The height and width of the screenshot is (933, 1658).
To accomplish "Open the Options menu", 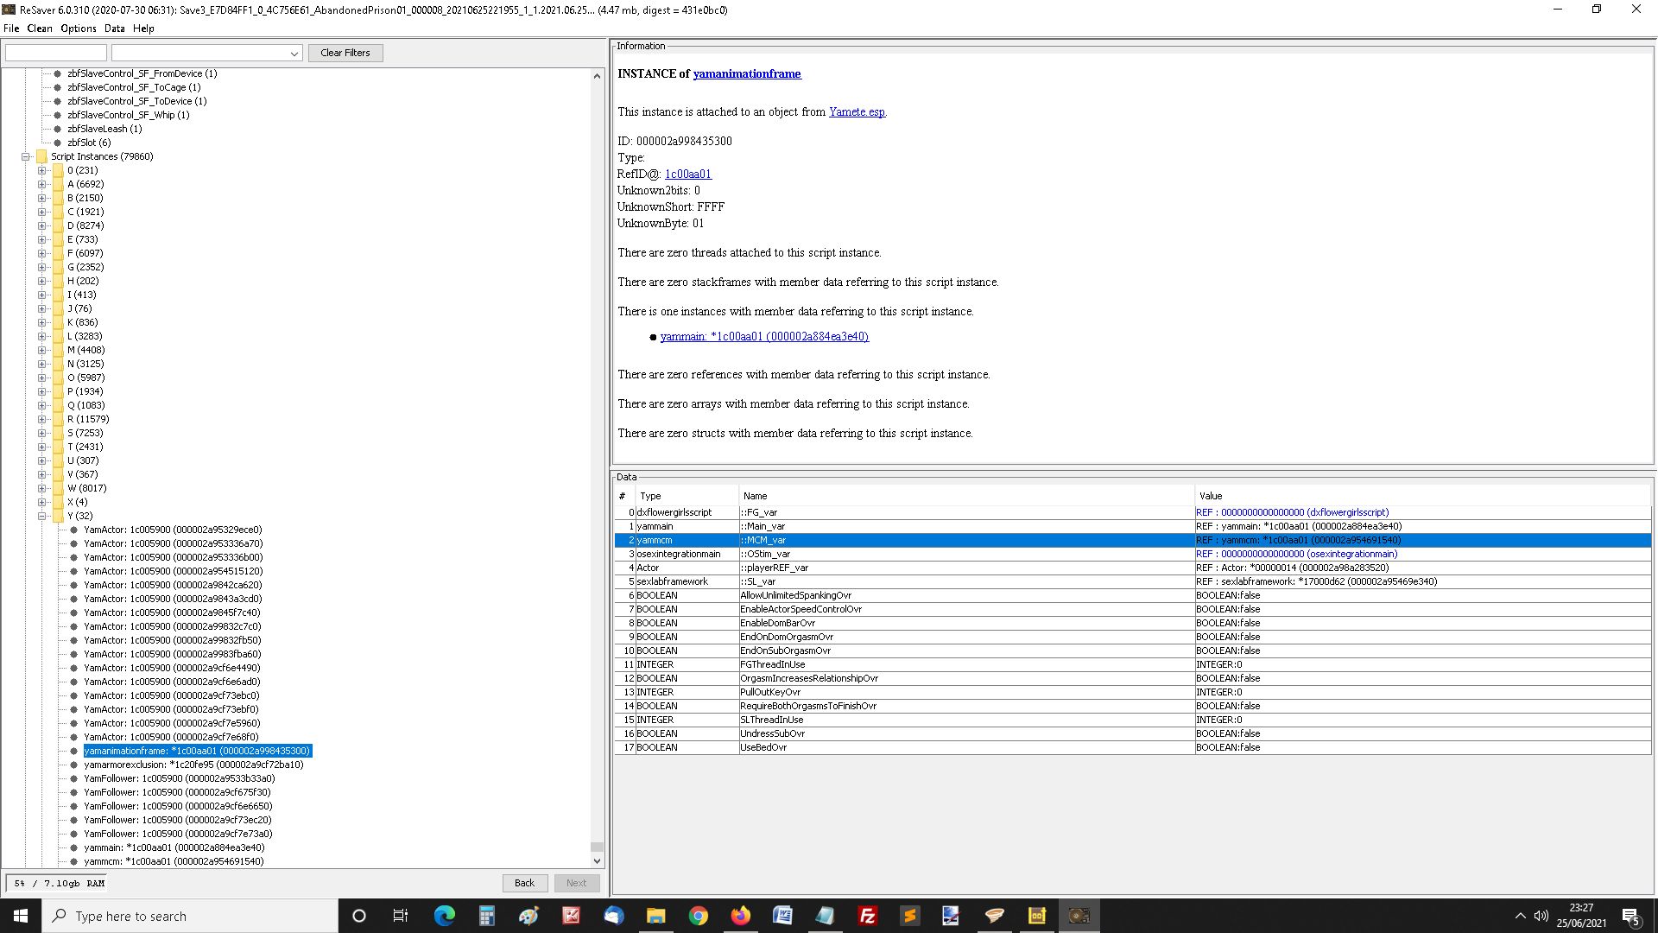I will [79, 29].
